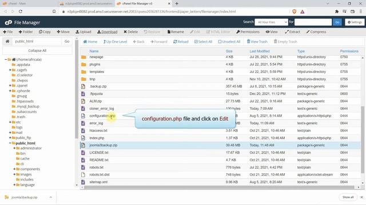Create a new file with the File button

(x=8, y=32)
